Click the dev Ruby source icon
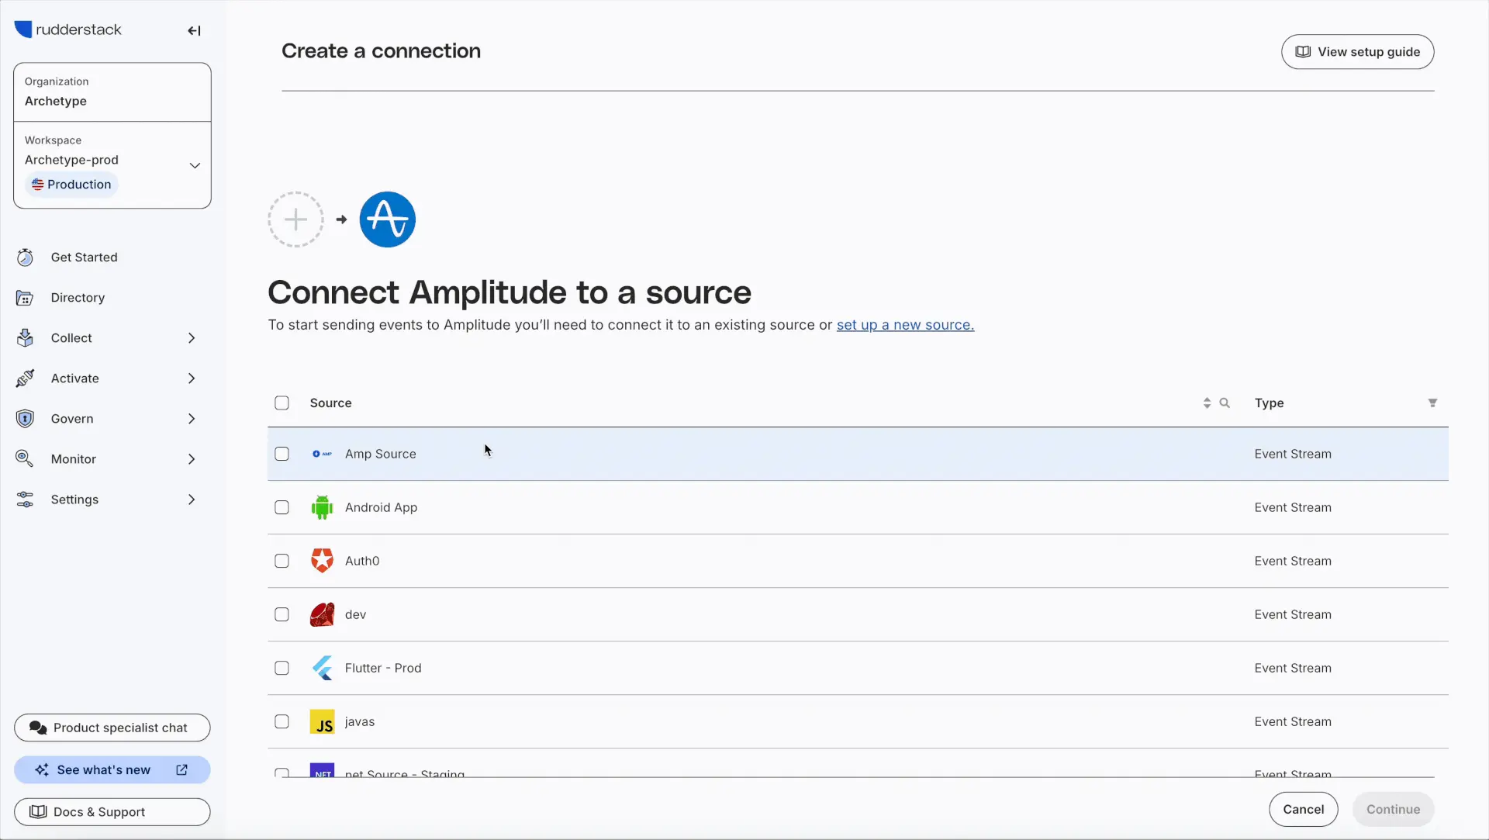The width and height of the screenshot is (1489, 840). pyautogui.click(x=322, y=614)
